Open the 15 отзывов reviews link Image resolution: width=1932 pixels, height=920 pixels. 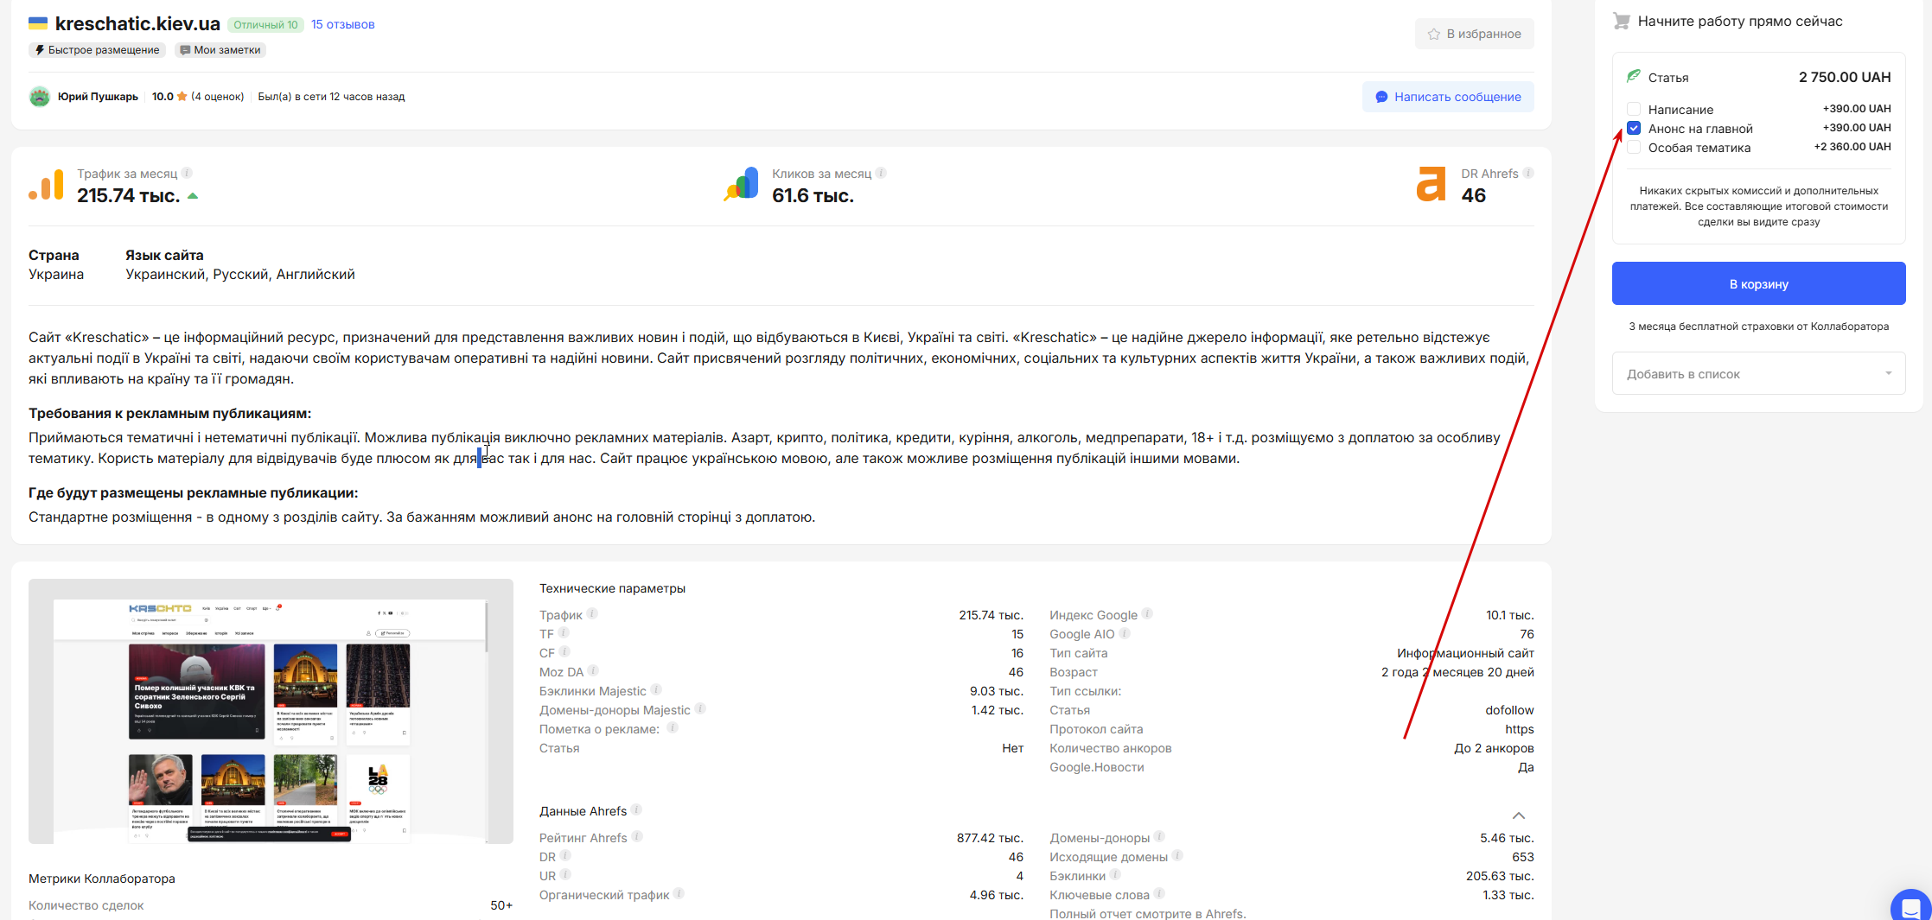343,24
